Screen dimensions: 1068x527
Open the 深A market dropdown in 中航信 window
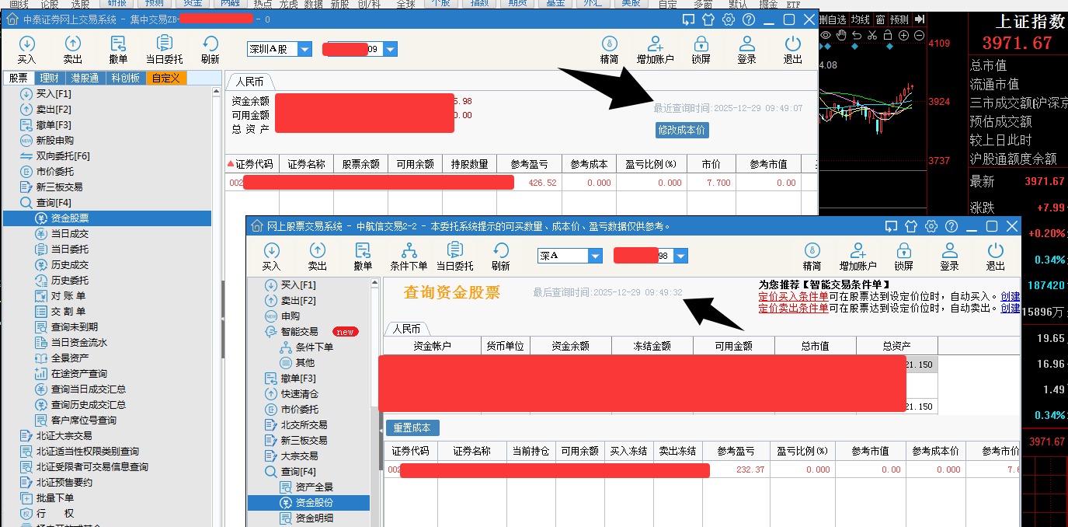tap(595, 256)
